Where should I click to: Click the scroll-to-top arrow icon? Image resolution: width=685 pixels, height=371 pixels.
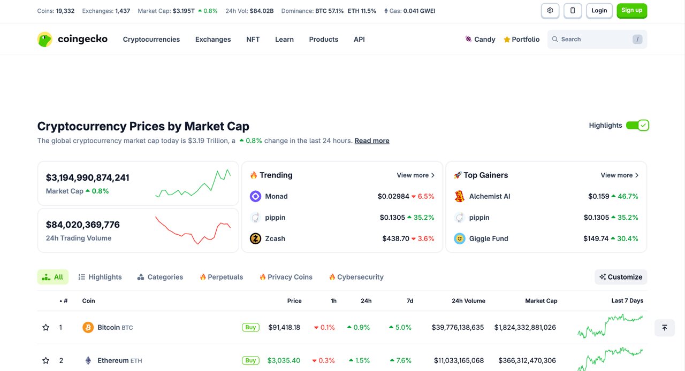click(x=664, y=328)
